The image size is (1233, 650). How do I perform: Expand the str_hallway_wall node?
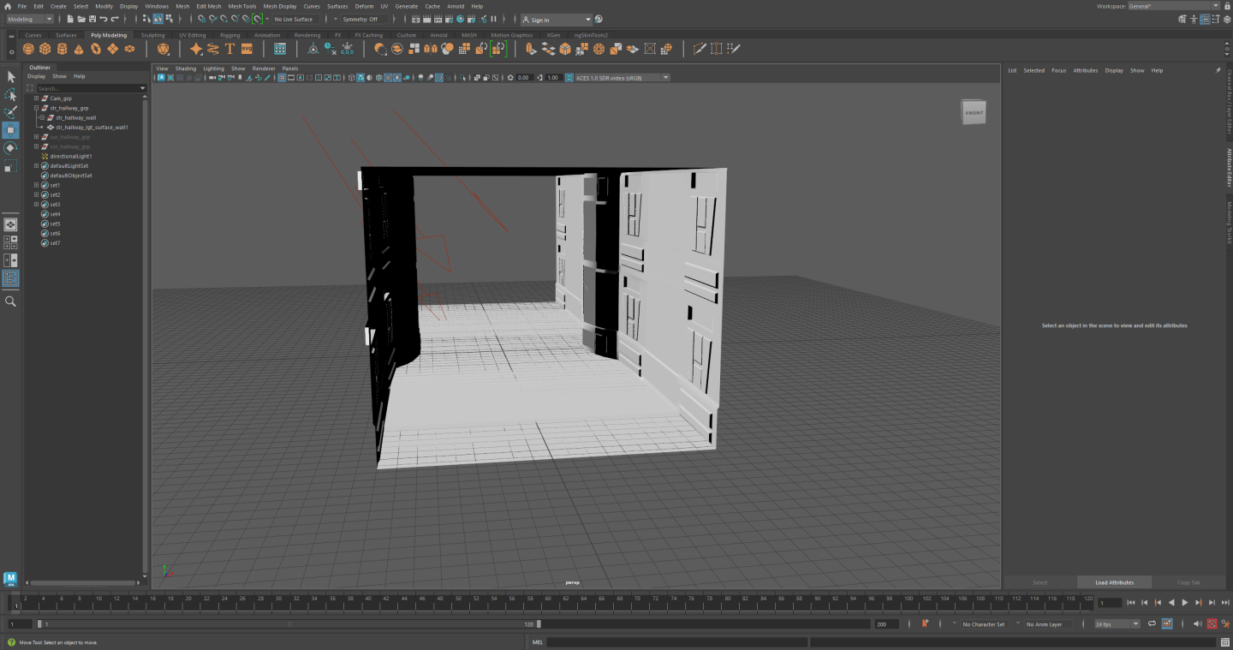tap(42, 117)
